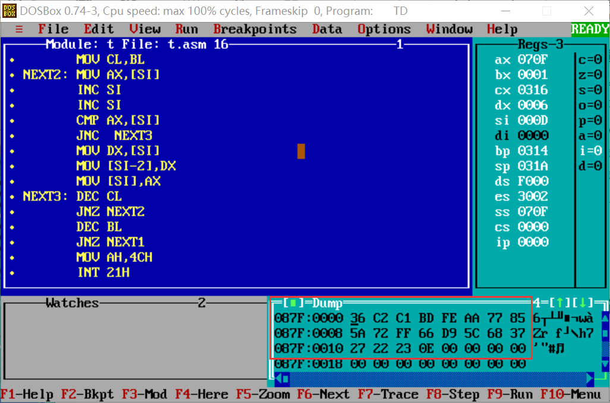Viewport: 610px width, 403px height.
Task: Select the INT 21H line
Action: [x=103, y=272]
